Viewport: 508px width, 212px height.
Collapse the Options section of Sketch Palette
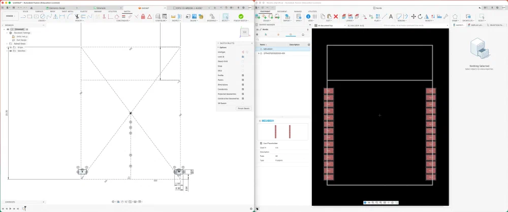pos(218,47)
